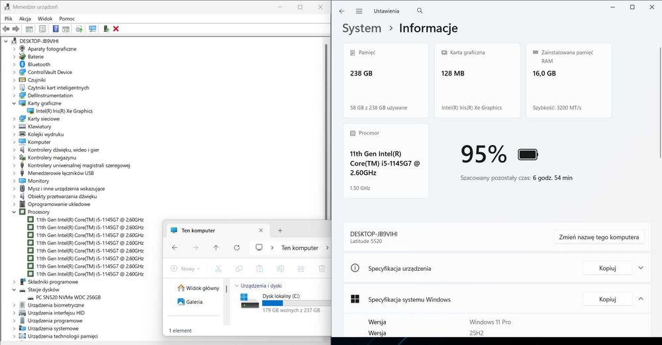This screenshot has height=345, width=662.
Task: Click the Copy icon in Explorer toolbar
Action: click(239, 269)
